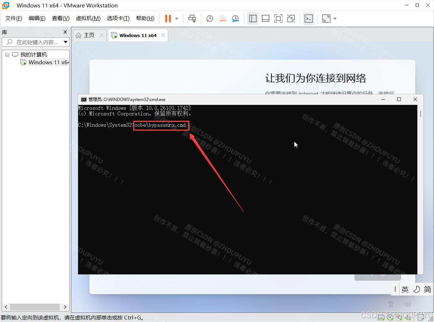Open the 查看(V) menu

click(x=61, y=18)
